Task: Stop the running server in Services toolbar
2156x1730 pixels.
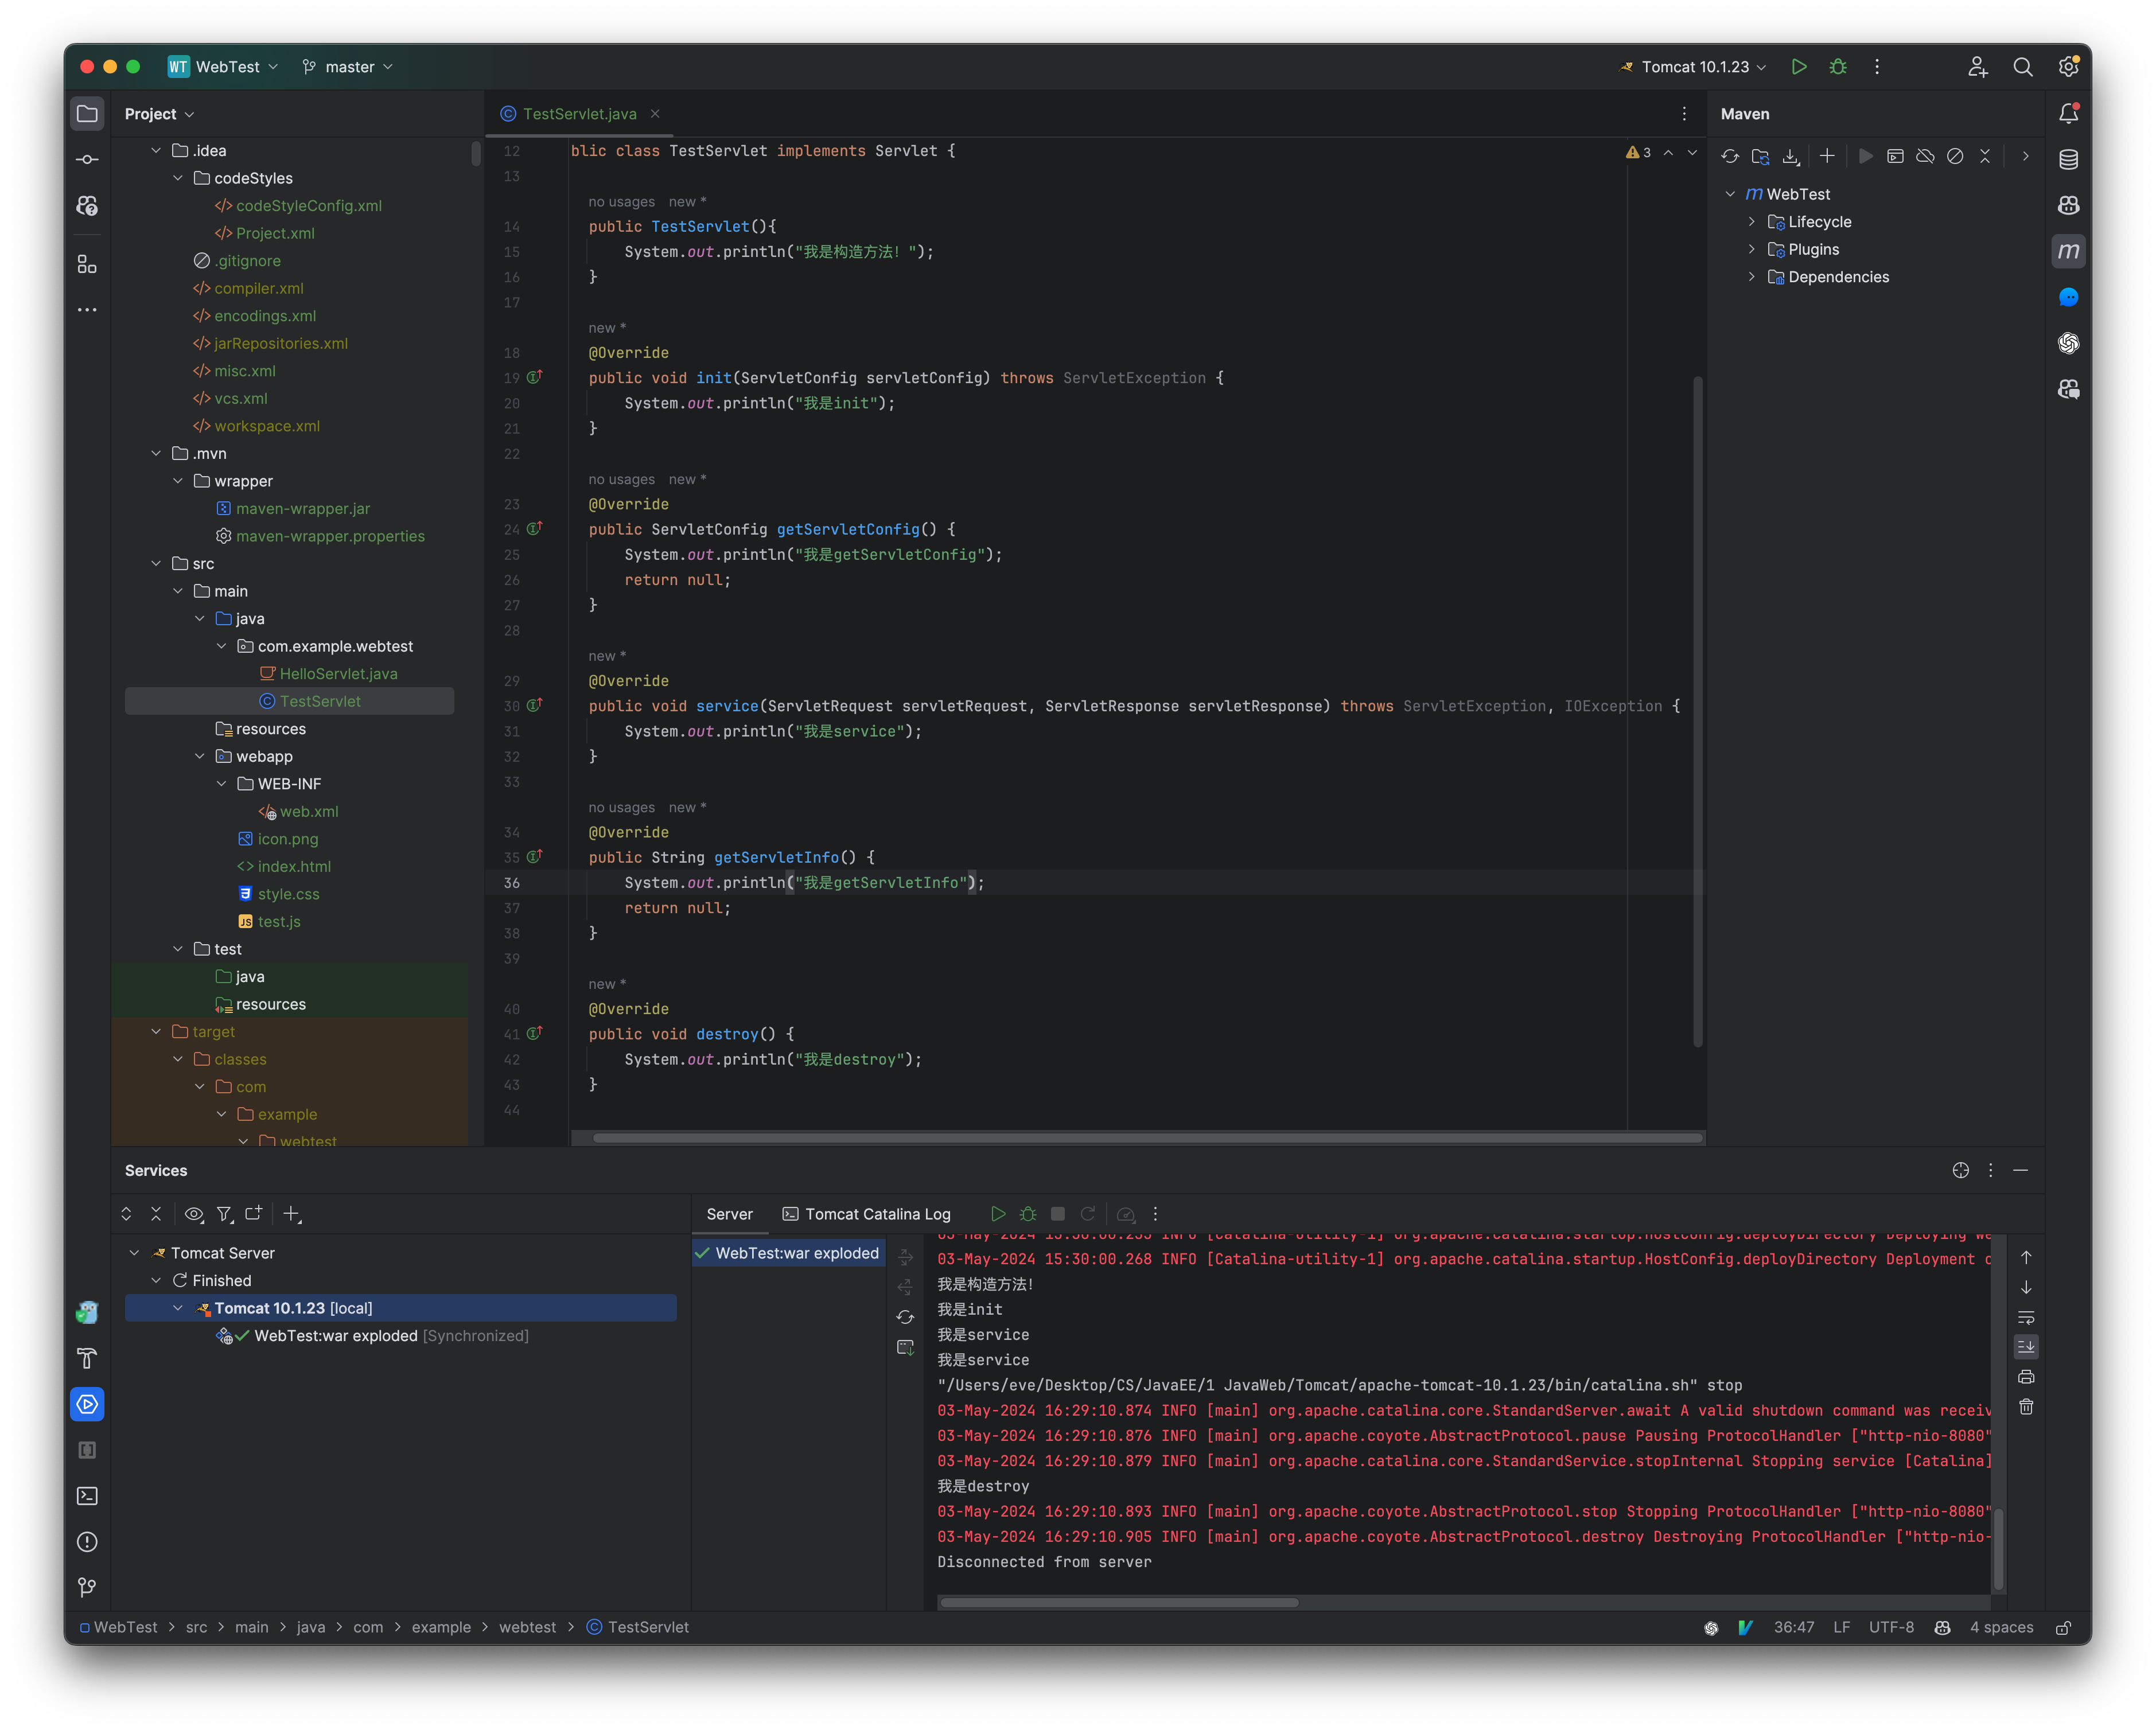Action: coord(1057,1213)
